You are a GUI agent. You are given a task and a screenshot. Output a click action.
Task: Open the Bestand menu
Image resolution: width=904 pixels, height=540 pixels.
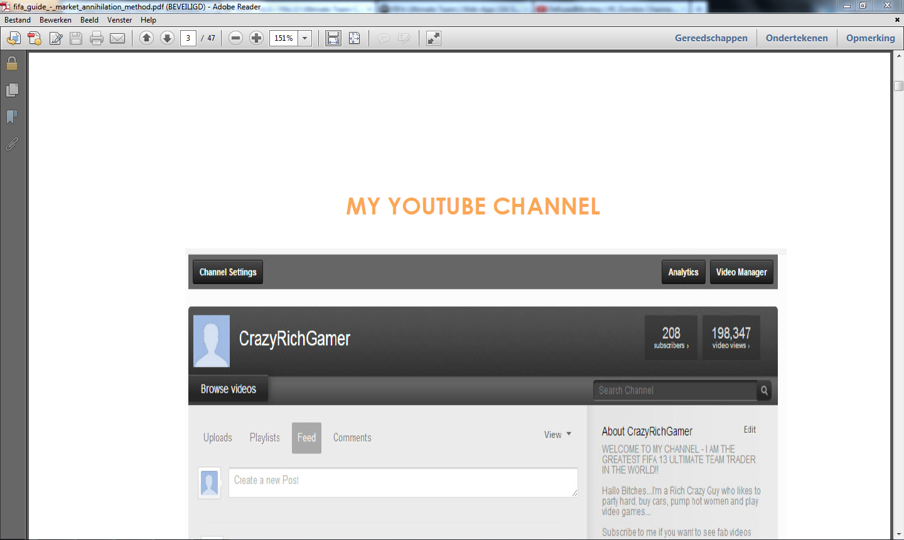(18, 20)
